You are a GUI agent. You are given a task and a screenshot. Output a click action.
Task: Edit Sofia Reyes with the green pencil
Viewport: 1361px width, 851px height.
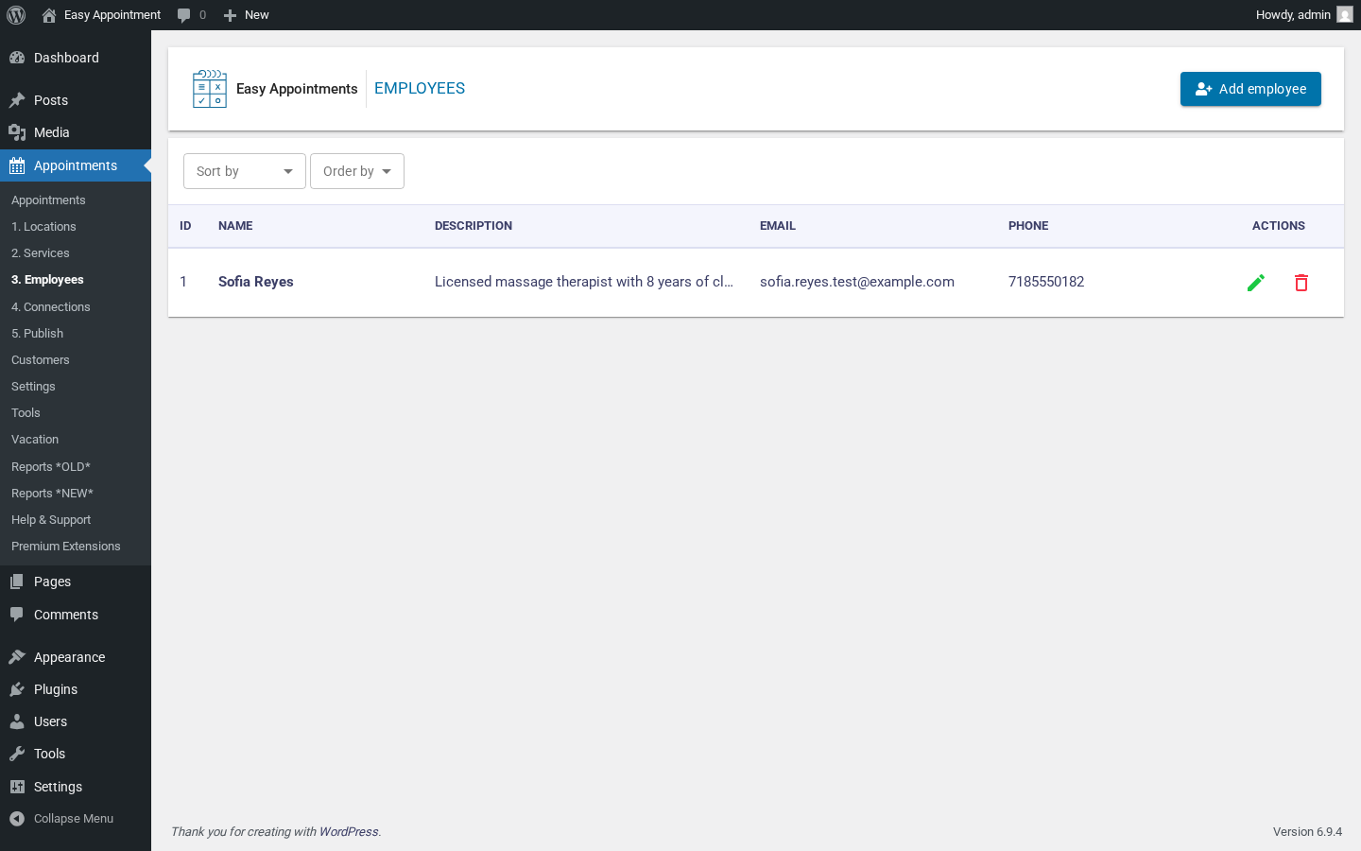coord(1256,283)
